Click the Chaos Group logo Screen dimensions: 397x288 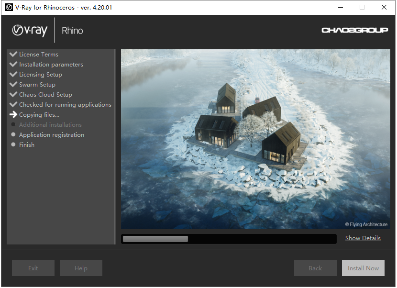point(355,31)
